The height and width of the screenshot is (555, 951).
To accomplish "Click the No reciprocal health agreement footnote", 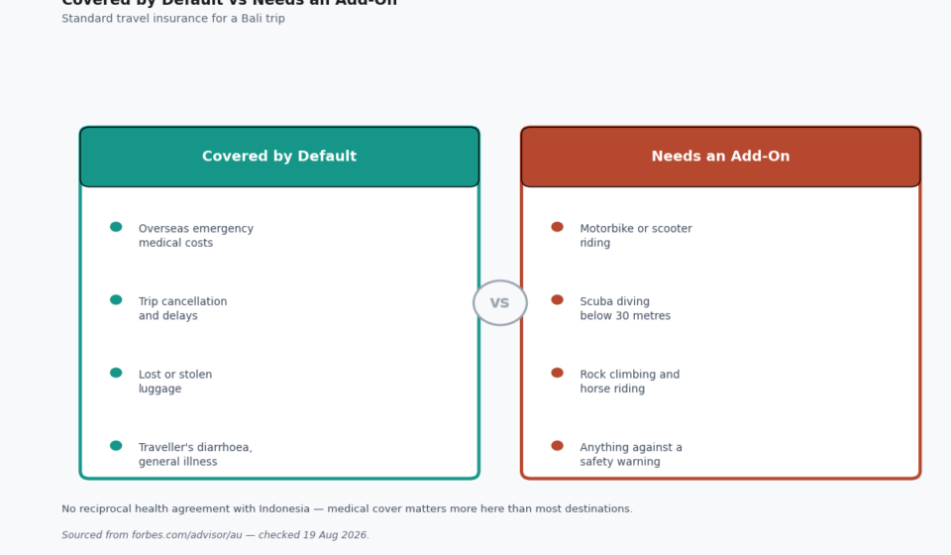I will click(x=347, y=508).
